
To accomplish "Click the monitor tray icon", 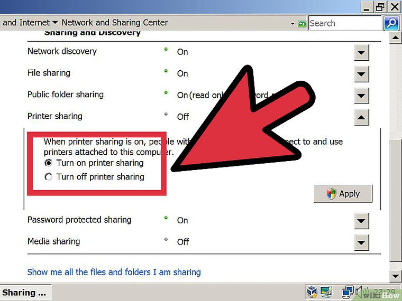I will [x=326, y=292].
